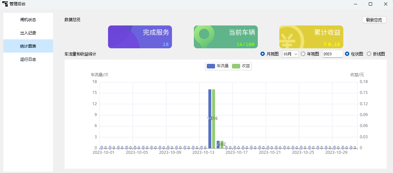Switch chart to 折线图 line mode
Screen dimensions: 393x173
coord(369,54)
